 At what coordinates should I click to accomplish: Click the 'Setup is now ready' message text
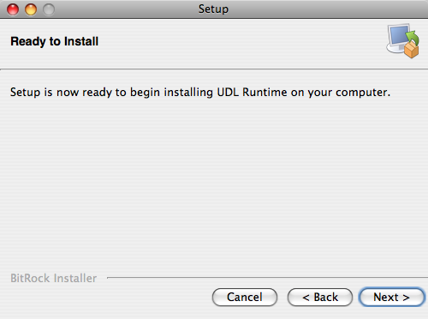pos(200,93)
